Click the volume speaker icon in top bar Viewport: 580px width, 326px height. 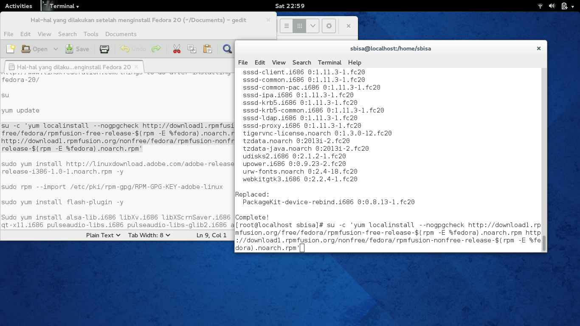click(x=552, y=6)
